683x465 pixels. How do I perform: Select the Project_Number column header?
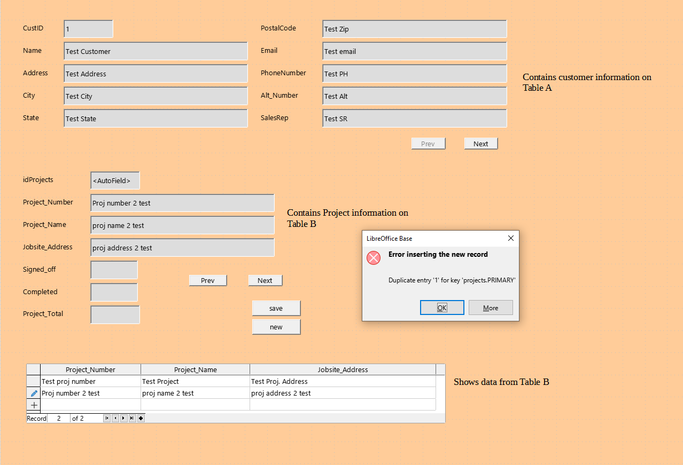tap(90, 369)
